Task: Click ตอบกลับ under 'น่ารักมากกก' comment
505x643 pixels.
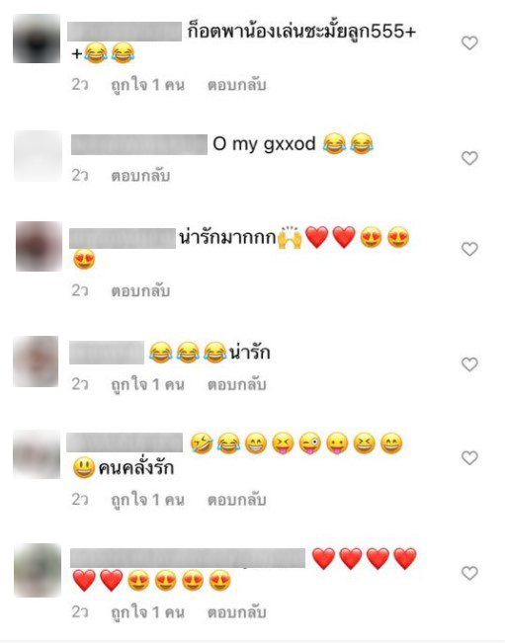Action: 140,291
